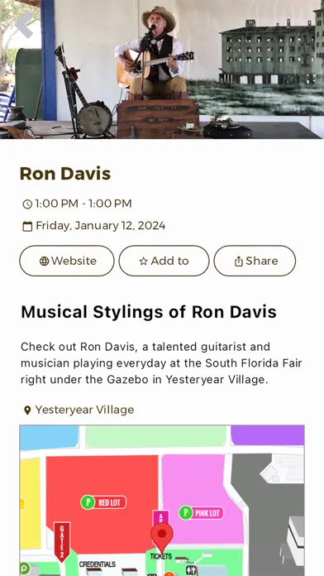324x576 pixels.
Task: Share this event via Share button
Action: [255, 261]
